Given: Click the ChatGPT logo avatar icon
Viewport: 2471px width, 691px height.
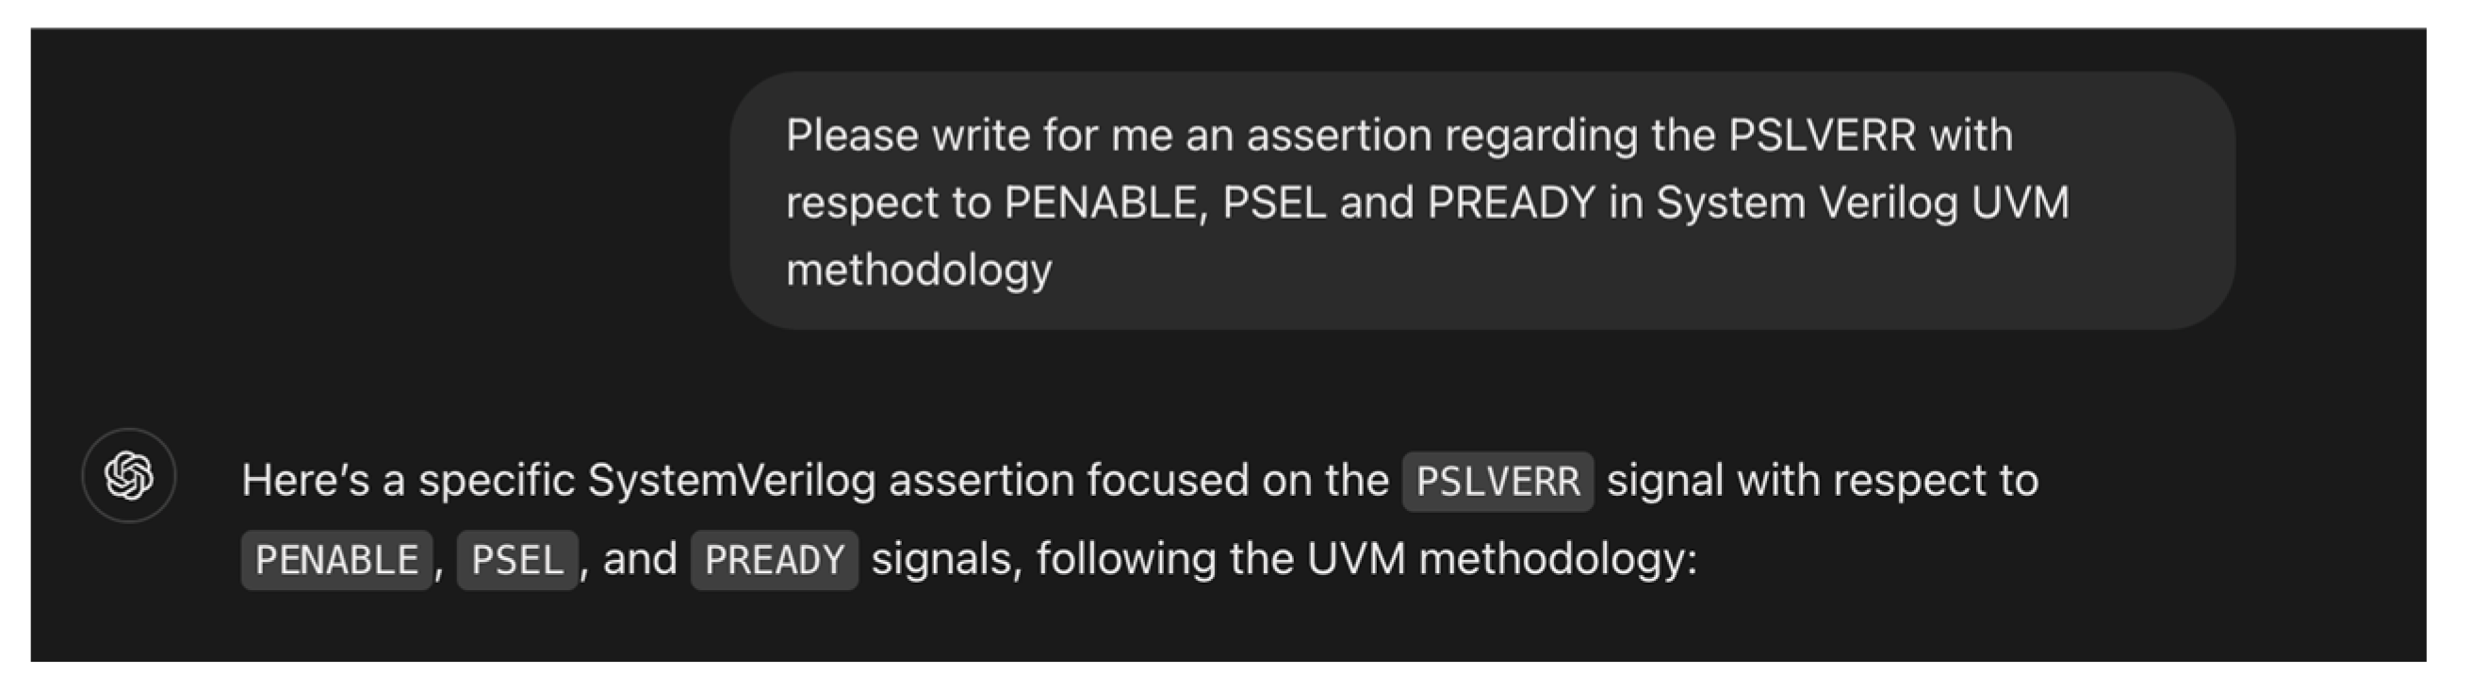Looking at the screenshot, I should click(128, 476).
